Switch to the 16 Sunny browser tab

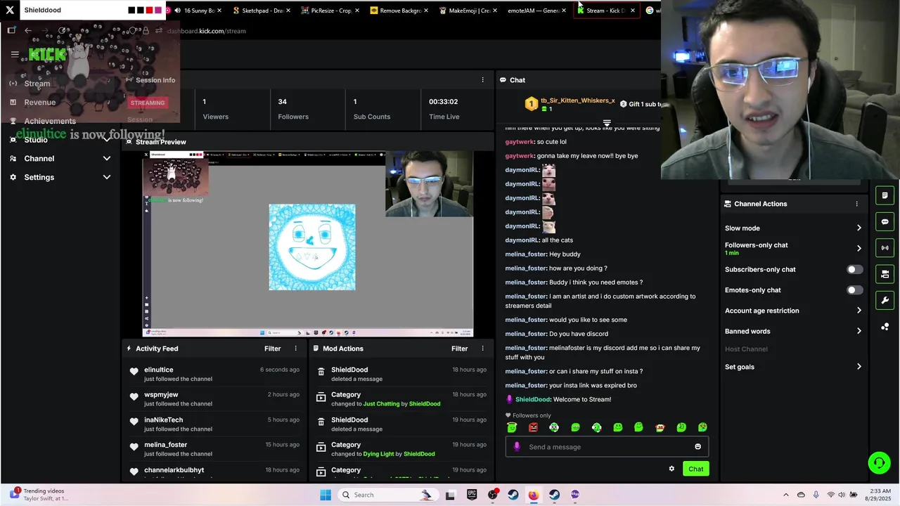196,11
